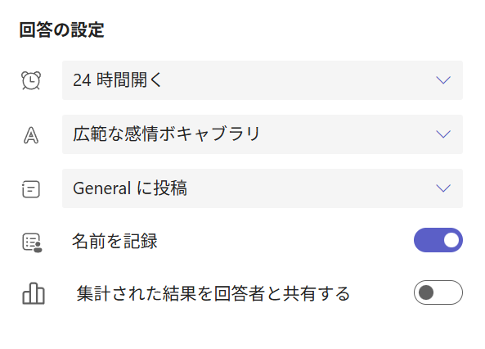Viewport: 485px width, 349px height.
Task: Click the alarm clock duration icon
Action: (31, 80)
